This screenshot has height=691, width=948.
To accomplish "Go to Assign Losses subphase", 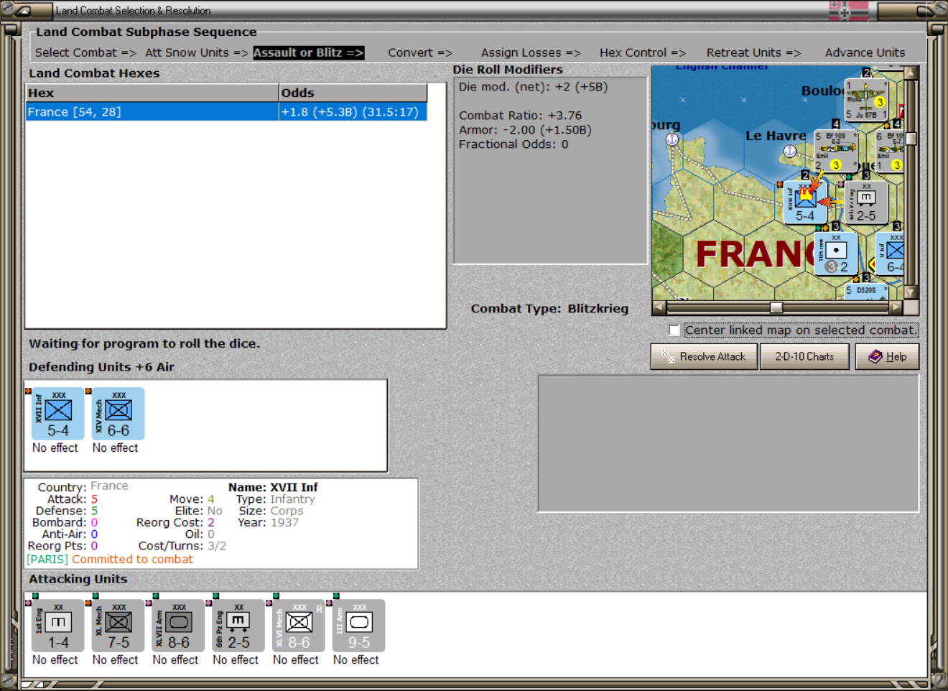I will click(531, 52).
